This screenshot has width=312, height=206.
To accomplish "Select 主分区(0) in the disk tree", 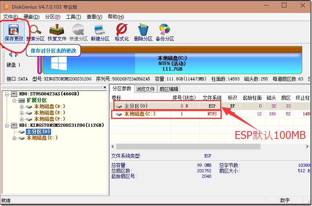I will [x=38, y=132].
